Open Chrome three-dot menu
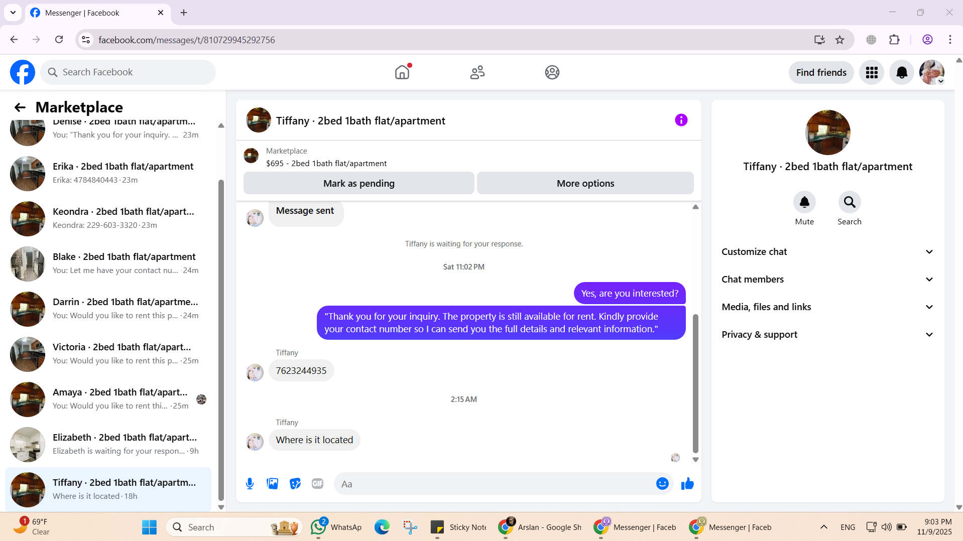Viewport: 963px width, 541px height. [x=950, y=40]
